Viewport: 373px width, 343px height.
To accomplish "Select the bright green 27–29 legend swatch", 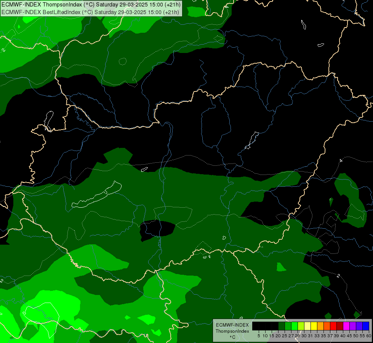I will pos(295,326).
